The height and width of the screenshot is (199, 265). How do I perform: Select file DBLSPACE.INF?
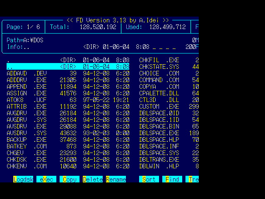point(169,146)
